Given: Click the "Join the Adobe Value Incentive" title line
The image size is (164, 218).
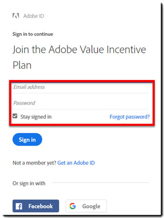Looking at the screenshot, I should point(79,50).
